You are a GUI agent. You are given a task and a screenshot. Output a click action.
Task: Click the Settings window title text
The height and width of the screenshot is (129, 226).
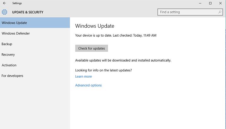click(17, 3)
